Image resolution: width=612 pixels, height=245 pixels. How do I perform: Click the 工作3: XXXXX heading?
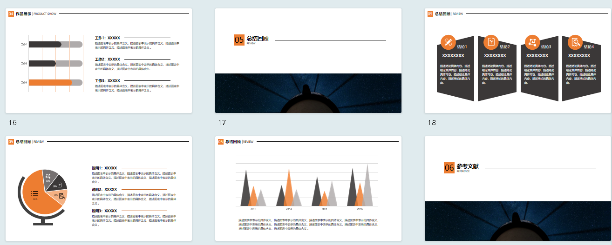click(108, 81)
